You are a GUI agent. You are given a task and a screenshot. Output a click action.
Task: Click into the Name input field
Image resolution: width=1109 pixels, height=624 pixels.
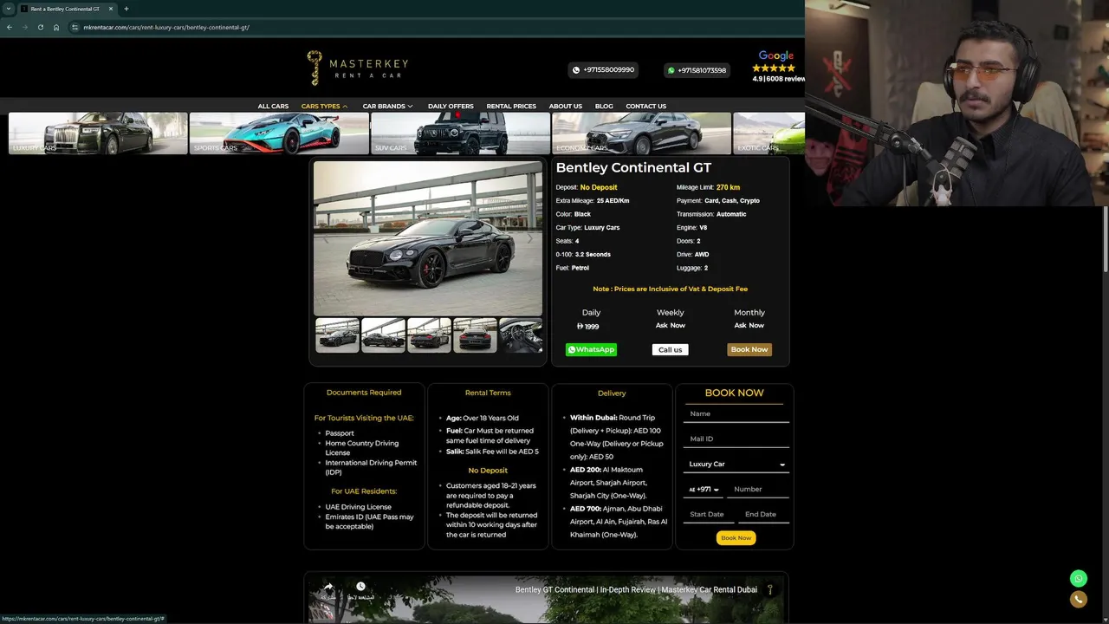click(x=736, y=414)
